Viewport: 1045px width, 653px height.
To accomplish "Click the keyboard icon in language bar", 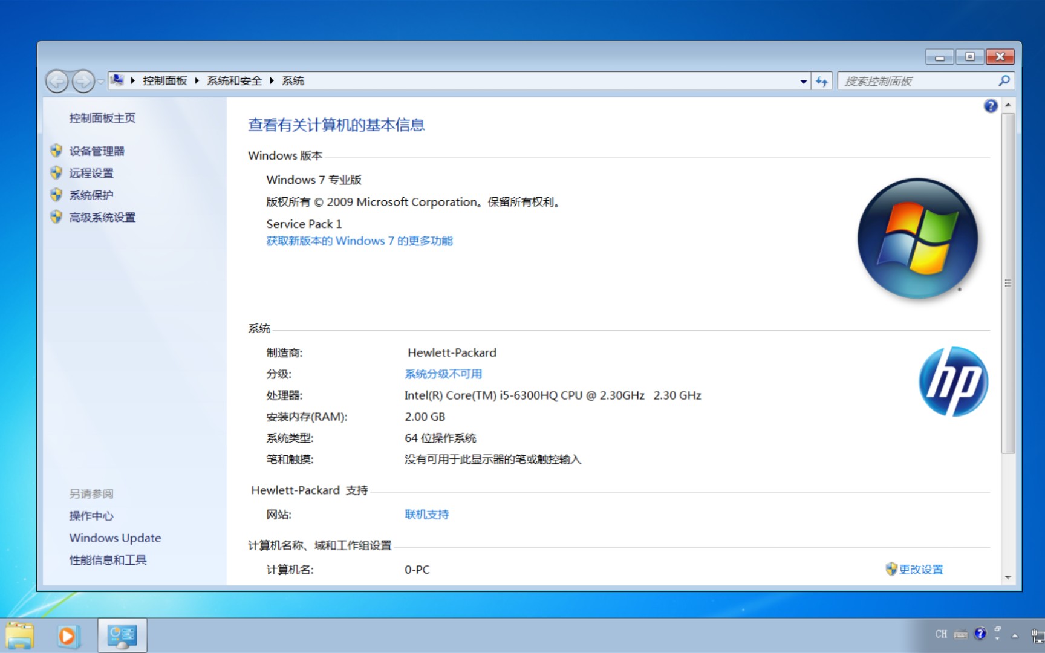I will (960, 634).
